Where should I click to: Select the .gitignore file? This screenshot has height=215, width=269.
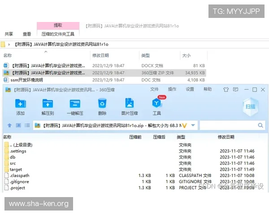(19, 182)
